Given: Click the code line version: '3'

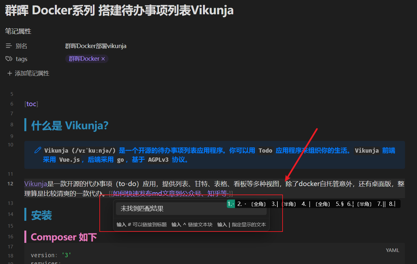Looking at the screenshot, I should coord(51,255).
